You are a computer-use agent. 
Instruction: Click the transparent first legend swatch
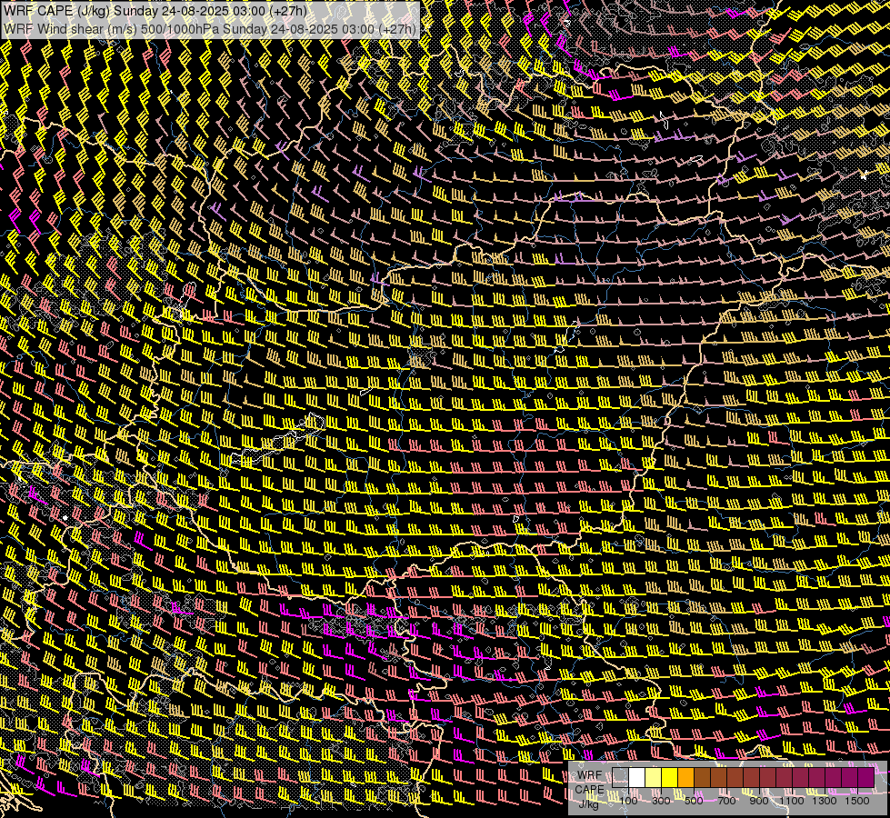(x=620, y=778)
